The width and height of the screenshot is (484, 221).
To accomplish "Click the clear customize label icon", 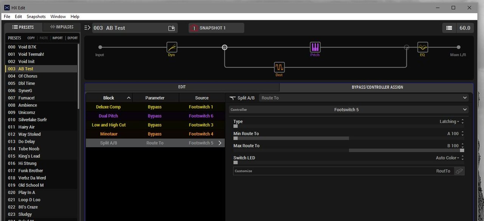I will pyautogui.click(x=459, y=171).
